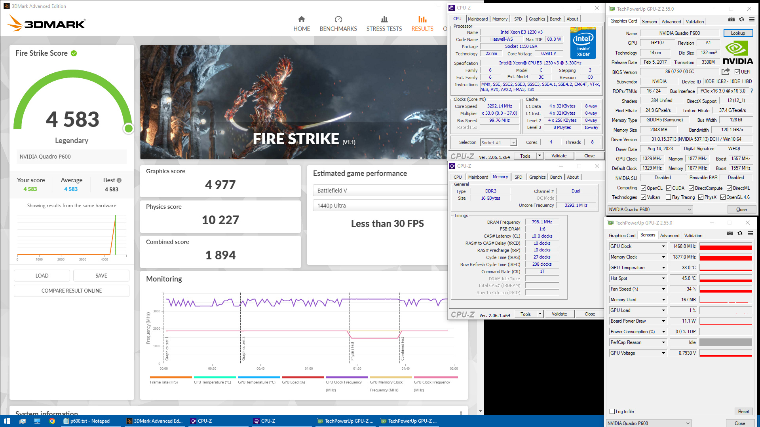Toggle the PhysX checkbox
This screenshot has height=427, width=760.
[x=701, y=197]
